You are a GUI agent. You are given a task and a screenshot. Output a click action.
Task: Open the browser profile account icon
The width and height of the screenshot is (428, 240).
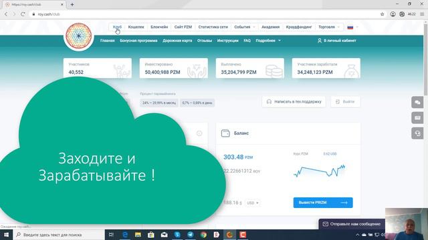tap(393, 14)
